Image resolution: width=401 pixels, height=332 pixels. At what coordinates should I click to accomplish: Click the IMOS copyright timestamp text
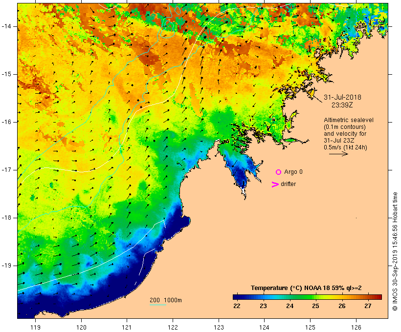click(x=395, y=251)
